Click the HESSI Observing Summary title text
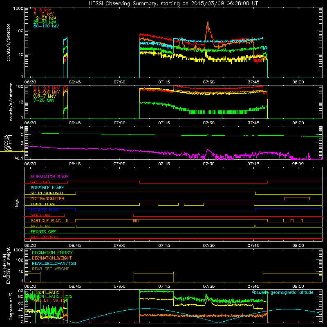 point(173,4)
